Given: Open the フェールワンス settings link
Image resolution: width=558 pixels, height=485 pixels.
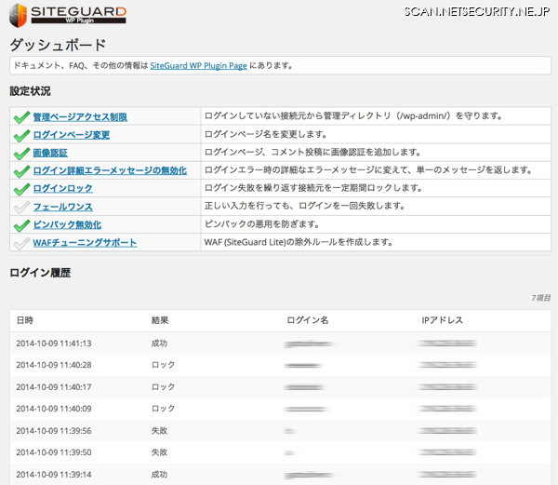Looking at the screenshot, I should (x=62, y=207).
